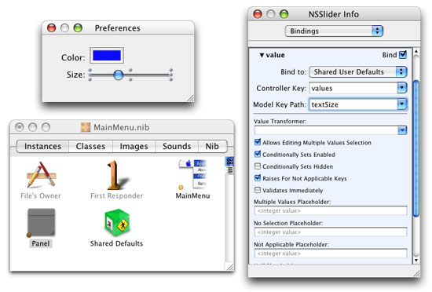
Task: Switch to the Instances tab
Action: pyautogui.click(x=42, y=146)
